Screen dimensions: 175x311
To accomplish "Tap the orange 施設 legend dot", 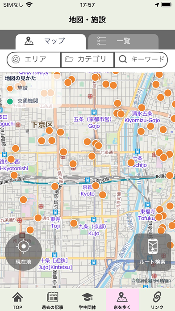I will [10, 88].
